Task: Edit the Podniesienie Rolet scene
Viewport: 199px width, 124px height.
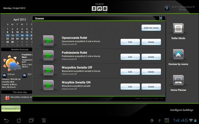Action: (x=130, y=57)
